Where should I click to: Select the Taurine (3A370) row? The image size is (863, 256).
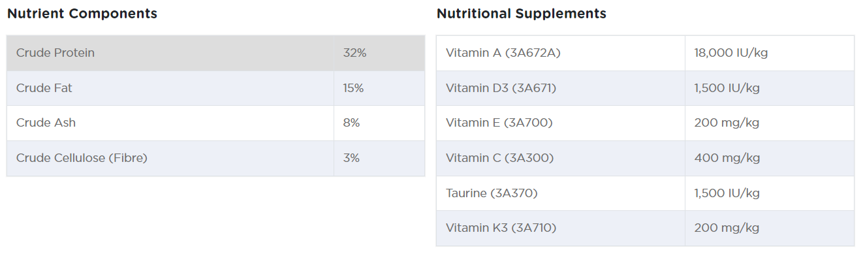tap(646, 193)
